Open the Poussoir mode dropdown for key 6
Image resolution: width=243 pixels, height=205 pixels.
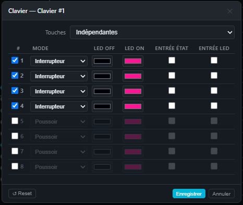(59, 137)
